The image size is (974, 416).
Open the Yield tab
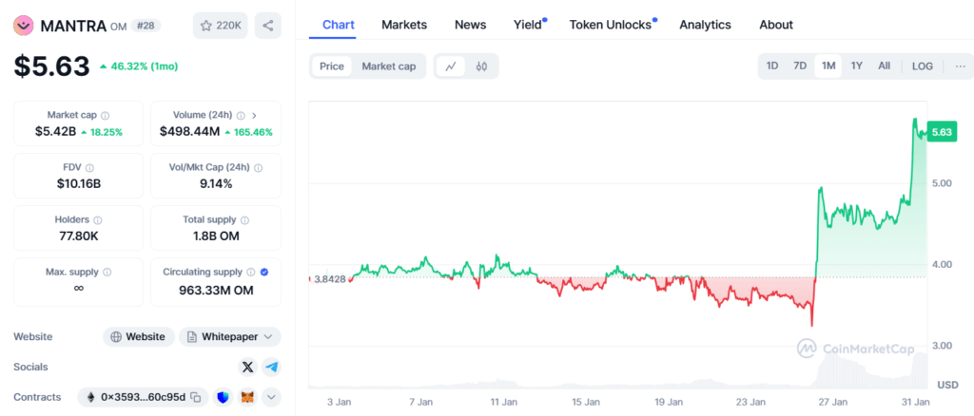tap(528, 25)
